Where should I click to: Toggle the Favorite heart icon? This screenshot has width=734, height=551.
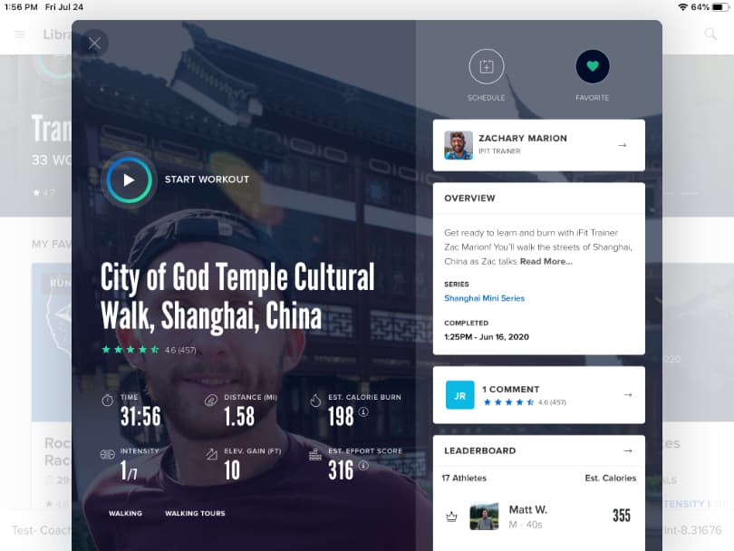pyautogui.click(x=593, y=67)
